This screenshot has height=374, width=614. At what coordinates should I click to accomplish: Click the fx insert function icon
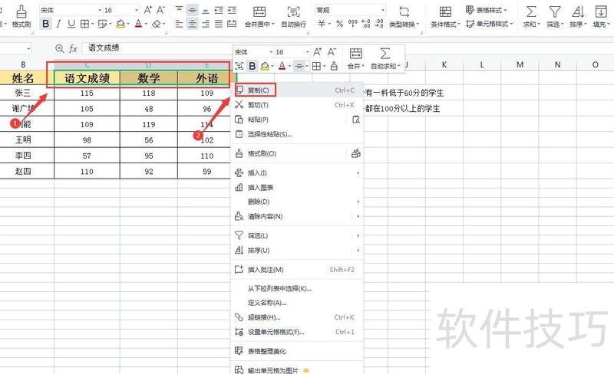tap(73, 48)
